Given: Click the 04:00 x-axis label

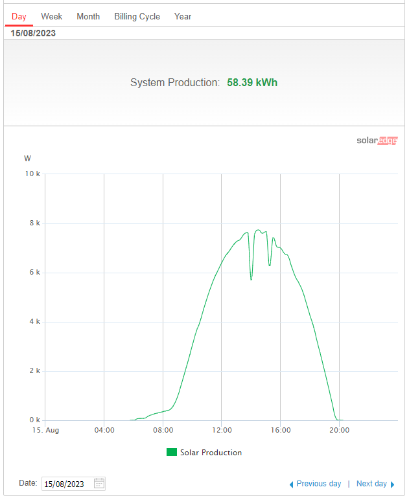Looking at the screenshot, I should point(104,430).
